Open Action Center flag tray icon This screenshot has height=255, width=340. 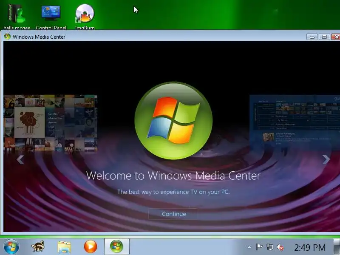pyautogui.click(x=259, y=247)
